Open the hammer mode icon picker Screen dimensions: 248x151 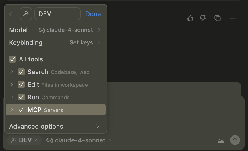[x=26, y=14]
